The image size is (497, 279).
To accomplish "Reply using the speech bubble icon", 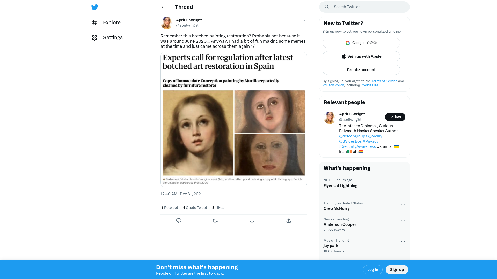I will (x=179, y=221).
